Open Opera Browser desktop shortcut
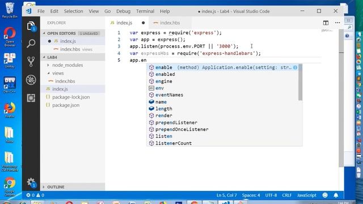The height and width of the screenshot is (204, 363). (x=10, y=37)
